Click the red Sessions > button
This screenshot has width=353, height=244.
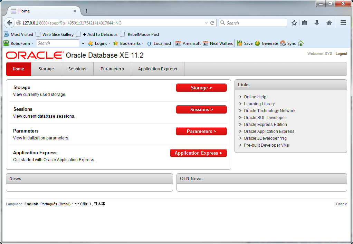(201, 109)
